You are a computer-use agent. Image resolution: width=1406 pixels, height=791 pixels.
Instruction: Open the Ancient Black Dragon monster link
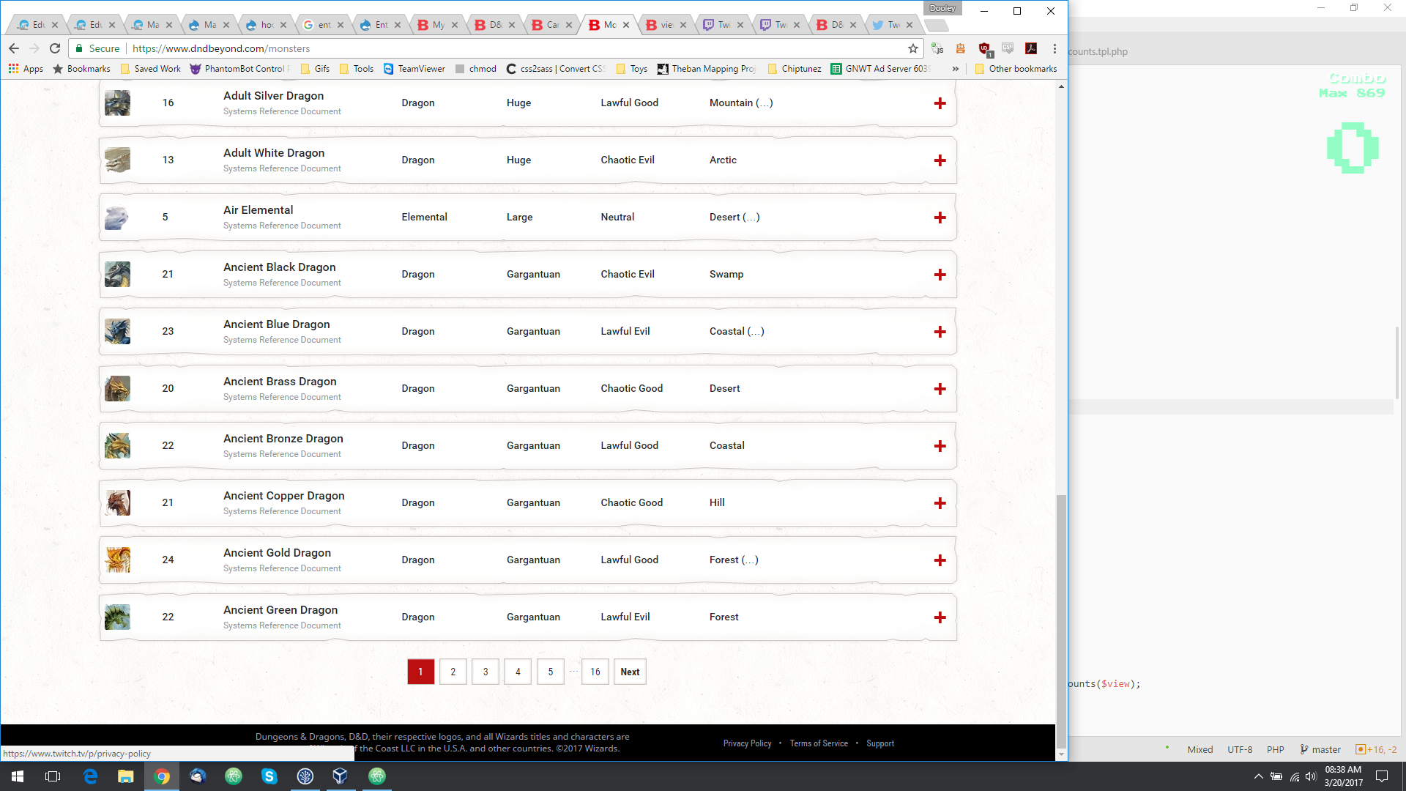pos(279,267)
